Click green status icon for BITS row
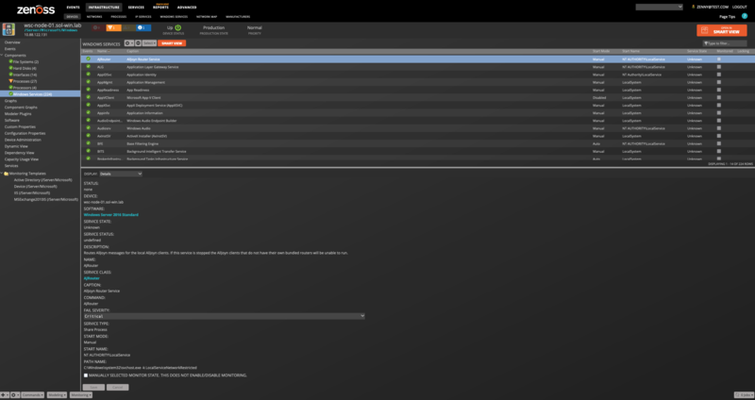Viewport: 755px width, 400px height. pos(88,151)
